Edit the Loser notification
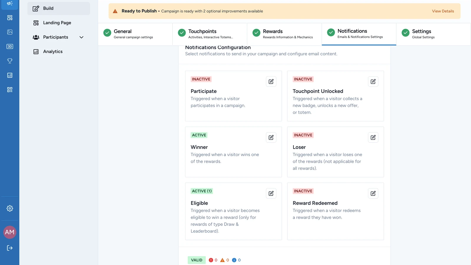 [373, 138]
